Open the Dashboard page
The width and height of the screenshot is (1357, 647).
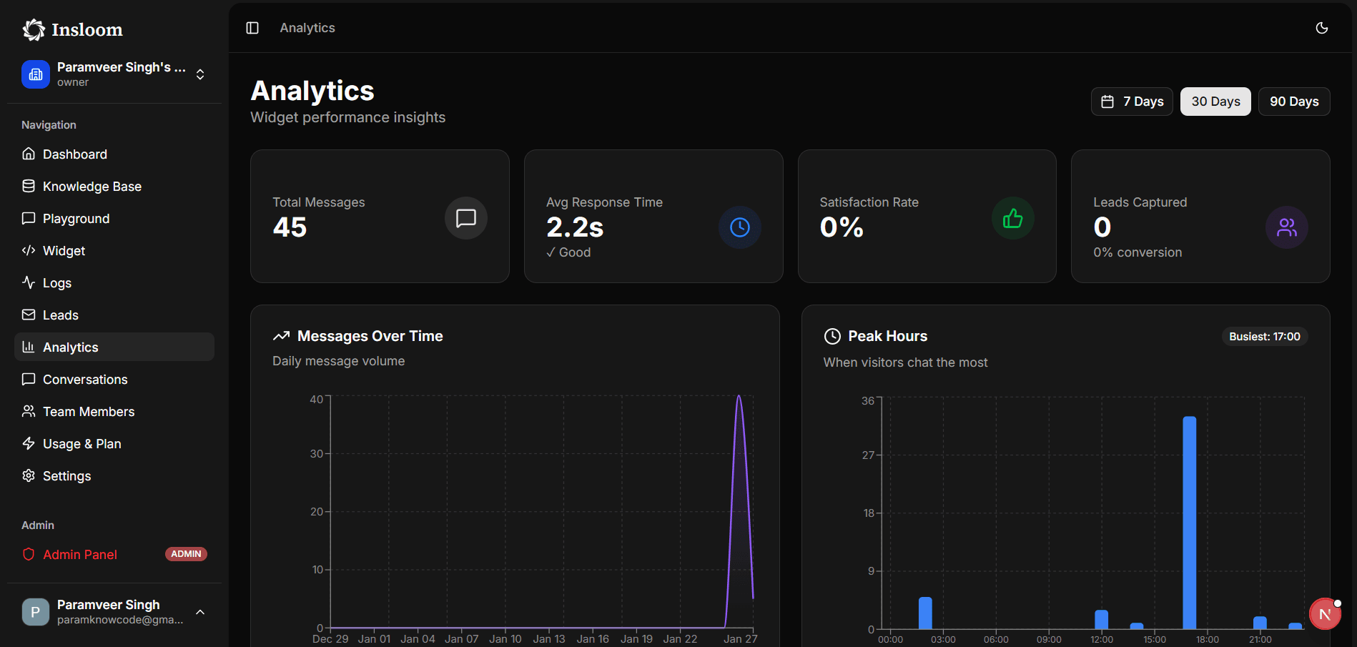(x=74, y=154)
